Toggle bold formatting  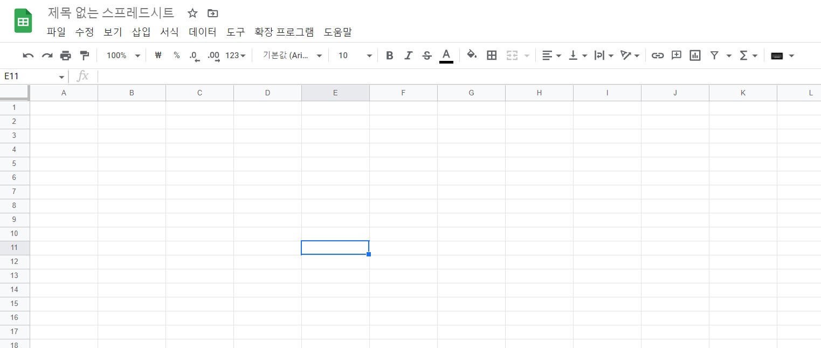click(390, 55)
